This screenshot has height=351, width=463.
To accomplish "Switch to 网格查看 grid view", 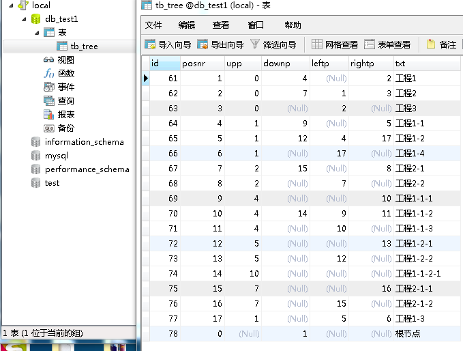I will point(335,44).
